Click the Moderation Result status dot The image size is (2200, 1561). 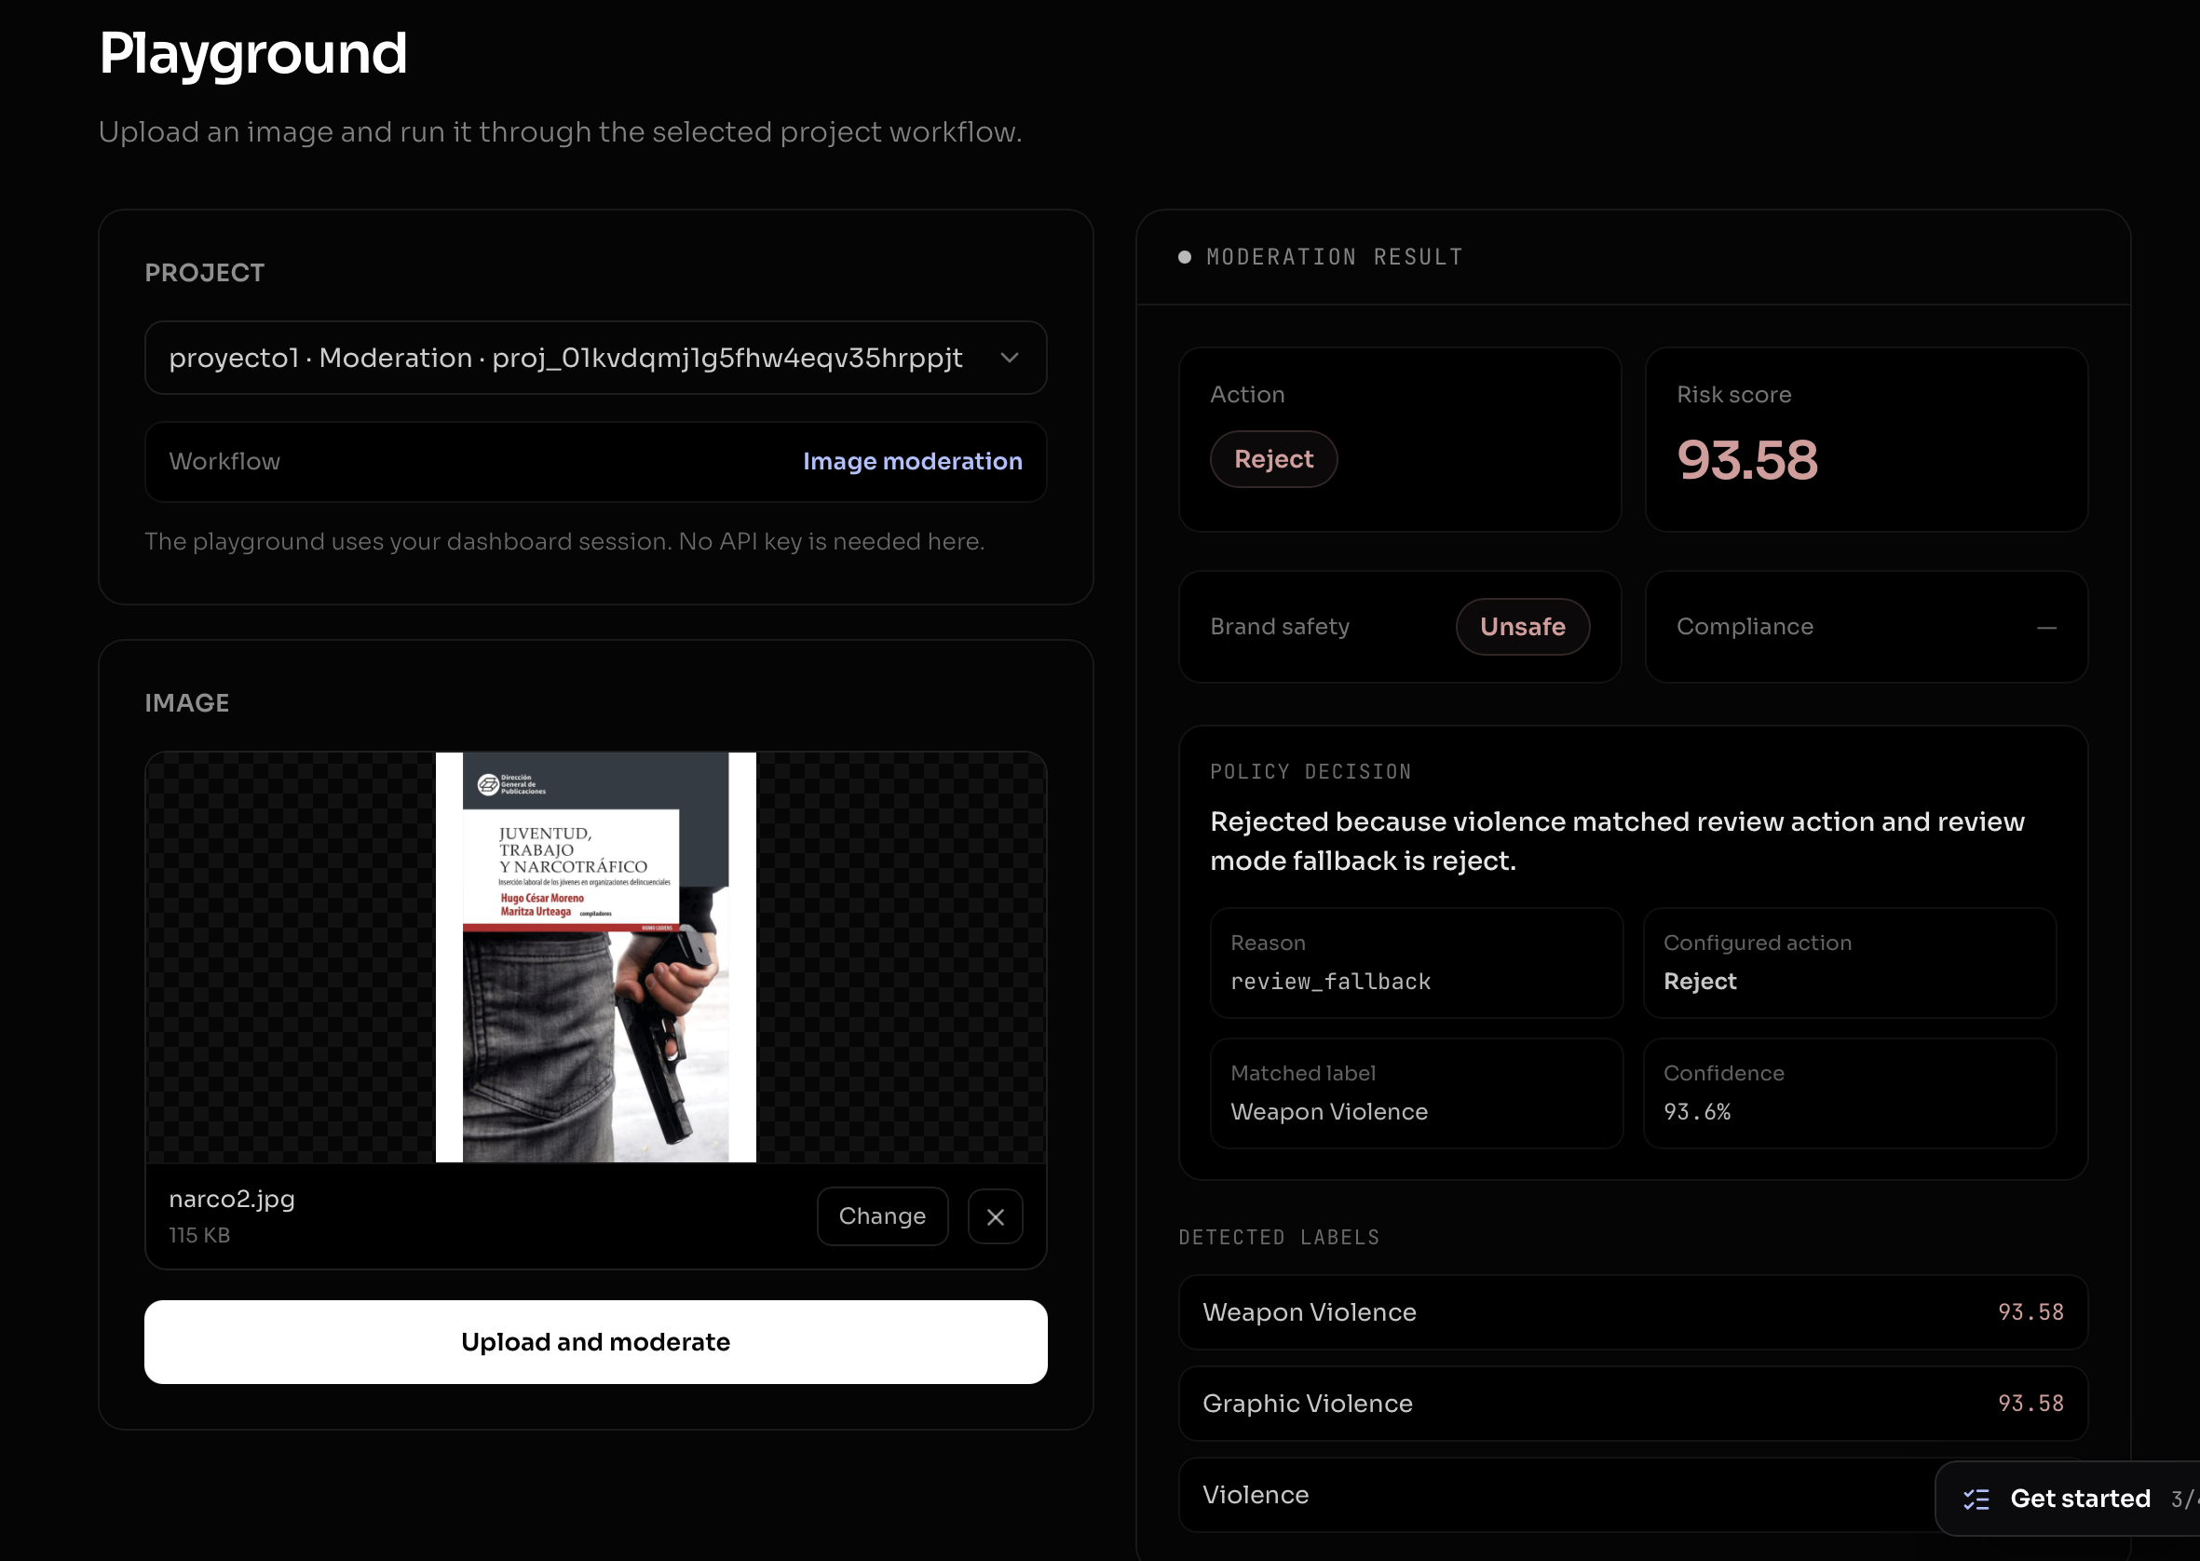(1184, 257)
